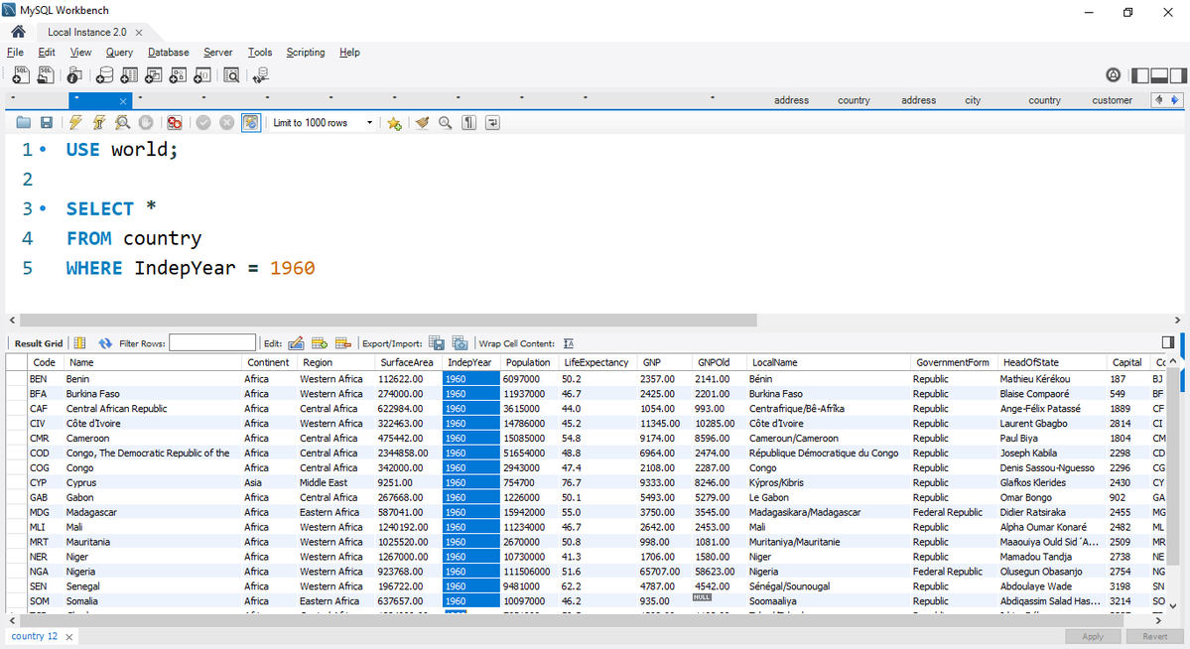This screenshot has height=649, width=1190.
Task: Delete selected rows from results
Action: click(x=343, y=343)
